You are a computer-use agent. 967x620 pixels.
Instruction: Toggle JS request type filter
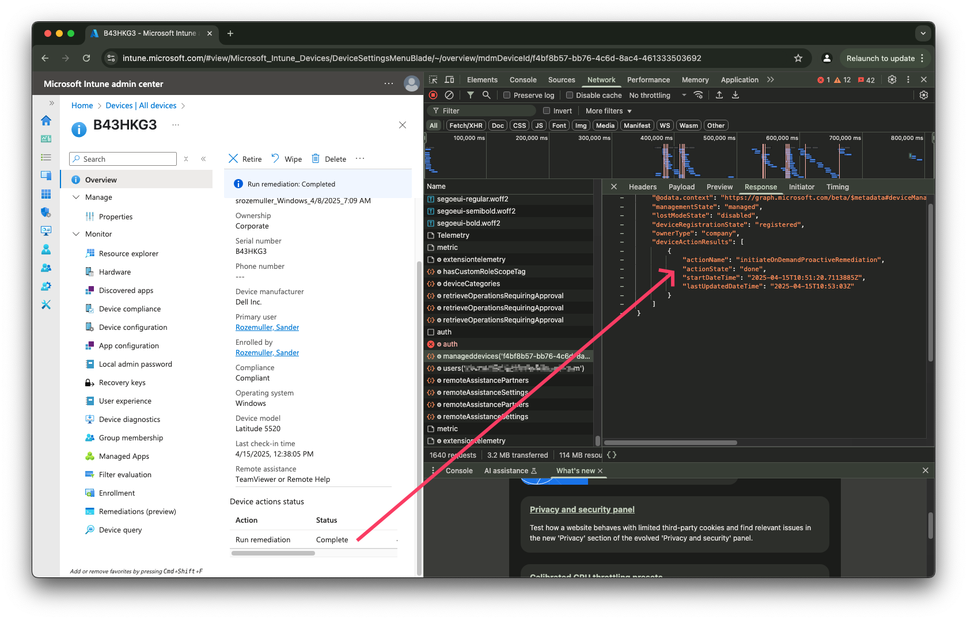539,125
